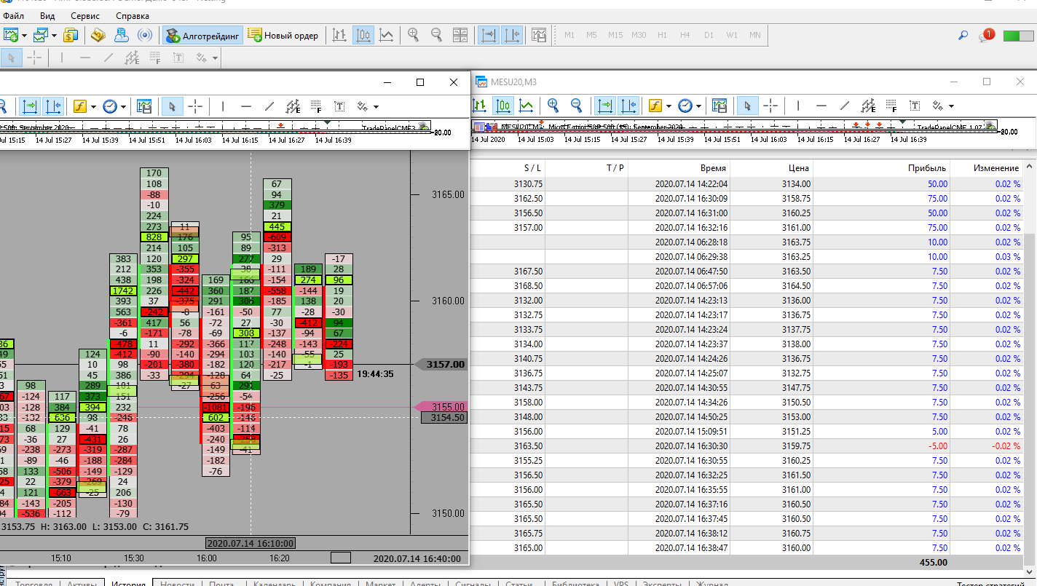Toggle candlestick mode in MESU20,M3 window toolbar
The height and width of the screenshot is (586, 1037).
(503, 106)
